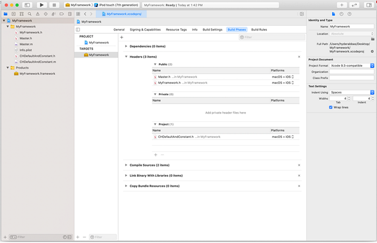The width and height of the screenshot is (377, 243).
Task: Choose the full path folder icon
Action: (373, 39)
